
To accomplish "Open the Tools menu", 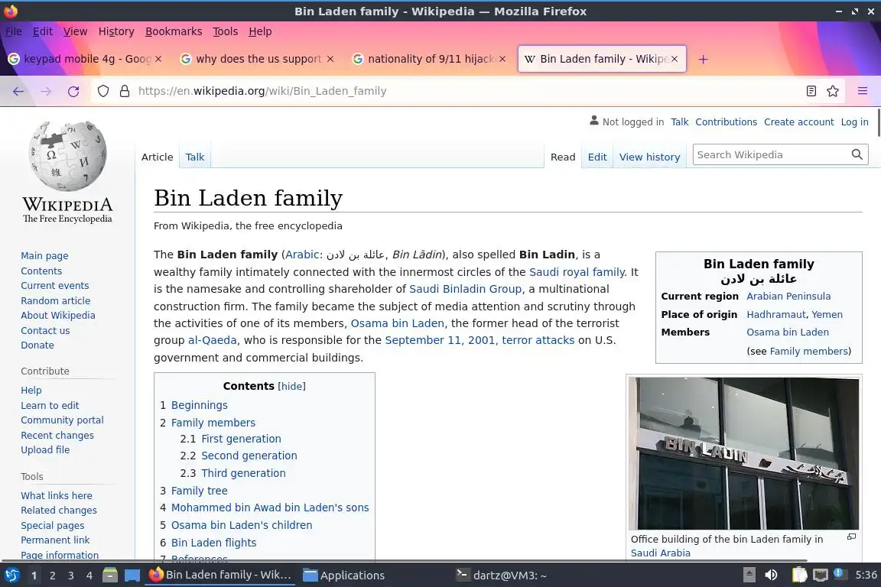I will (x=226, y=31).
